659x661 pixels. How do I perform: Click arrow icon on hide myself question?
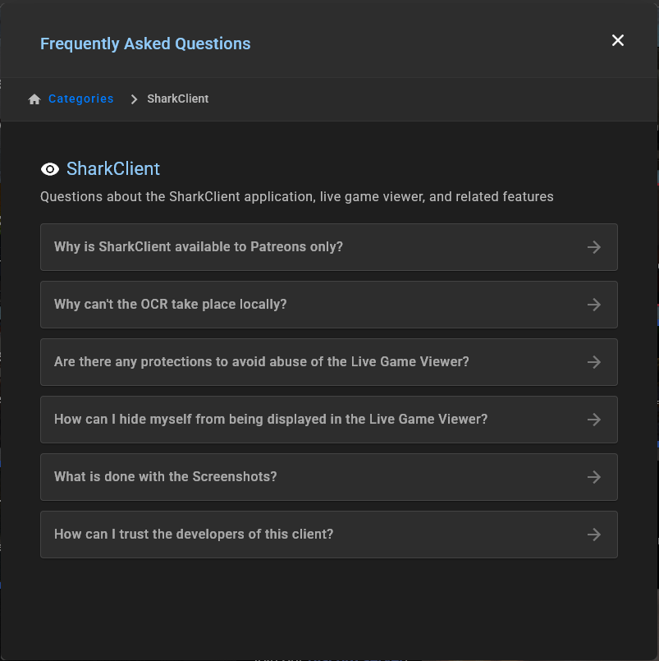point(594,420)
